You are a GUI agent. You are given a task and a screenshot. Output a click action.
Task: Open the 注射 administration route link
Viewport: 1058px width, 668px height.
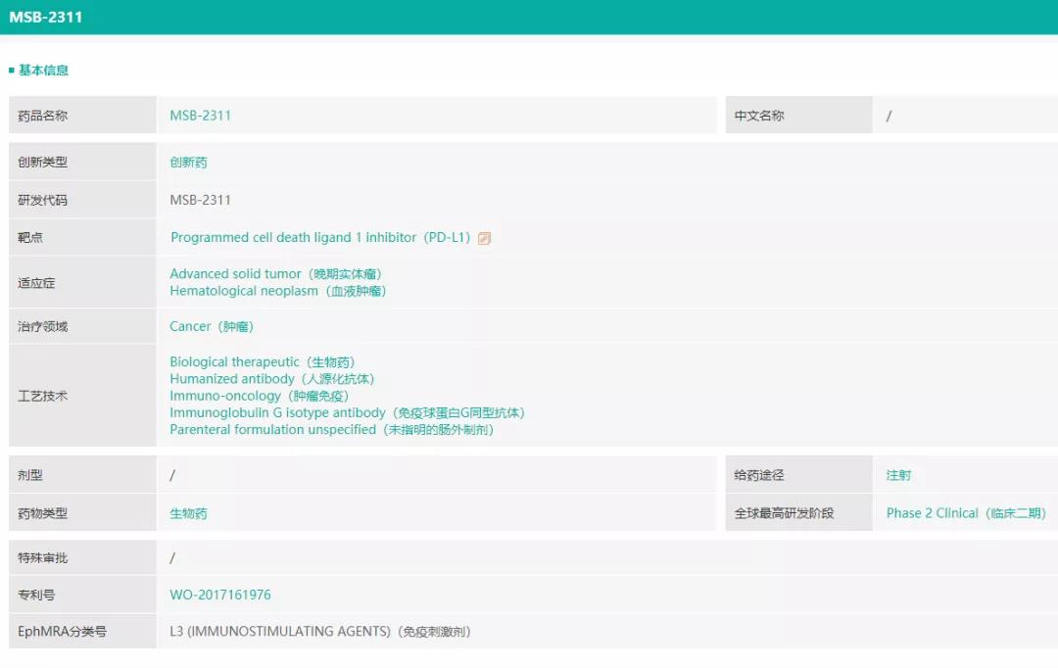tap(898, 475)
